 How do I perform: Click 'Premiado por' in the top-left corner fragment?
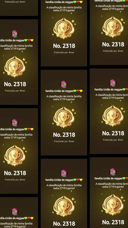click(12, 2)
